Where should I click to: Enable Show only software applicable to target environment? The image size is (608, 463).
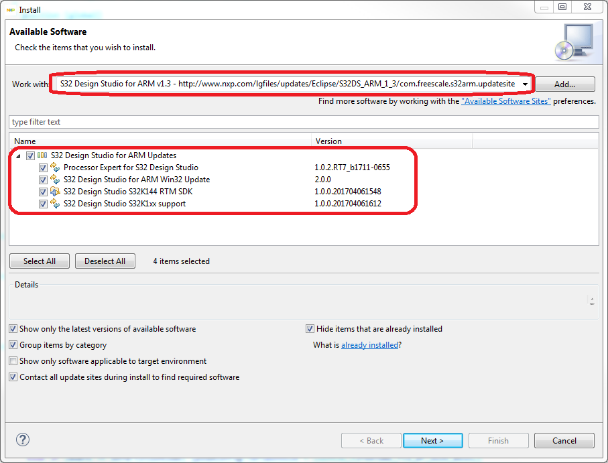[13, 361]
